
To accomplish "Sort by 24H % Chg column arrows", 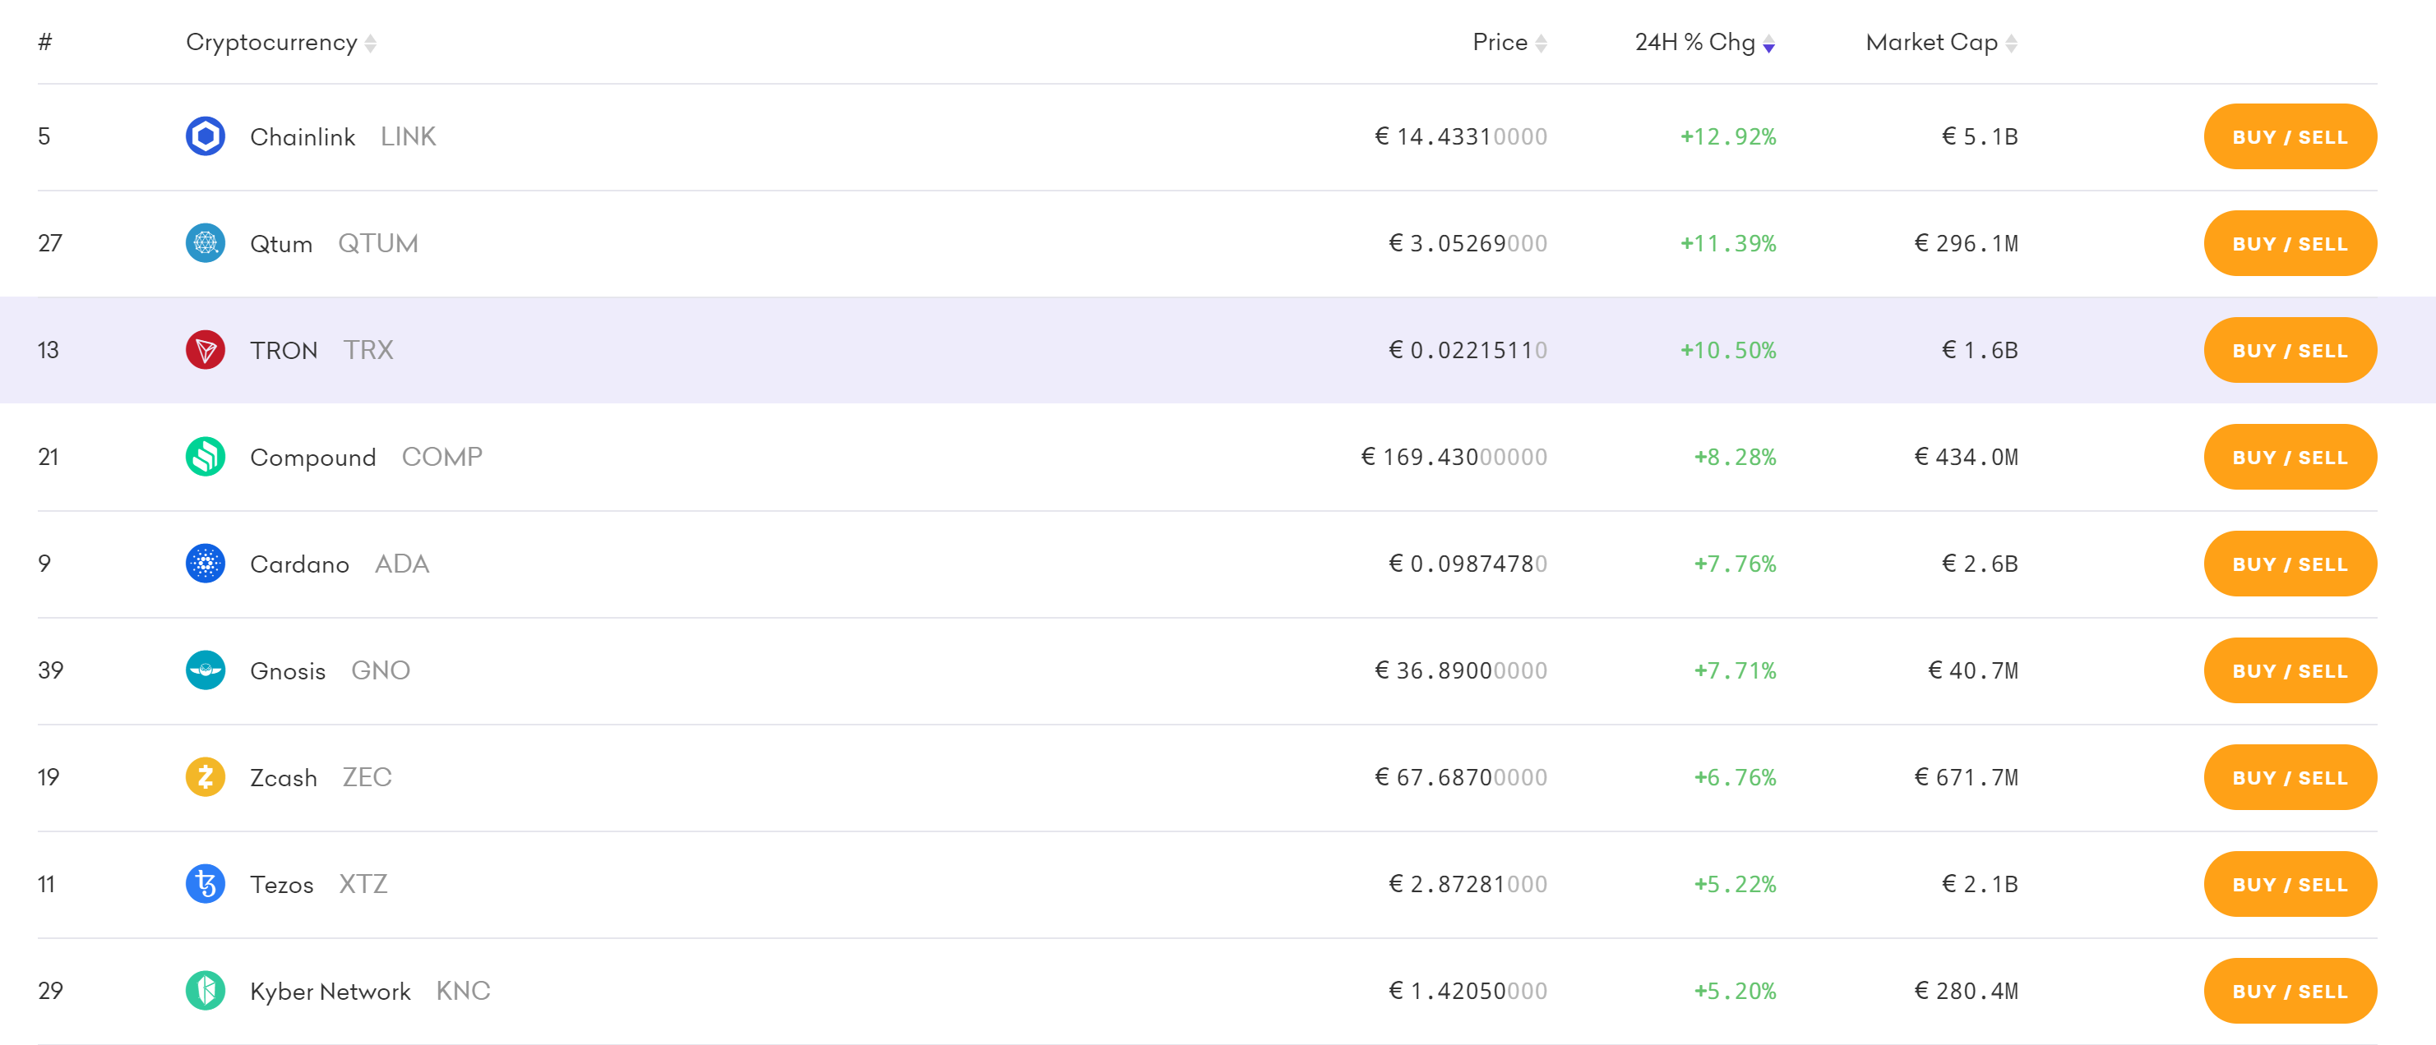I will [x=1769, y=44].
